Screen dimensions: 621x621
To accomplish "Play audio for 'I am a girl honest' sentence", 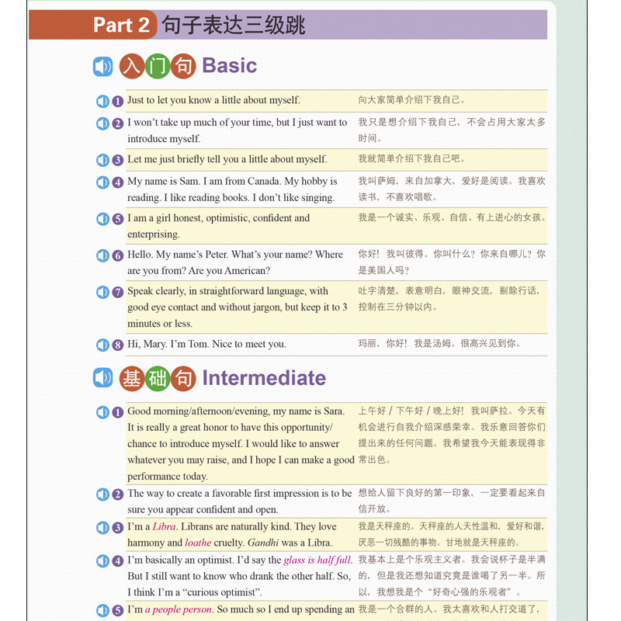I will click(x=103, y=219).
